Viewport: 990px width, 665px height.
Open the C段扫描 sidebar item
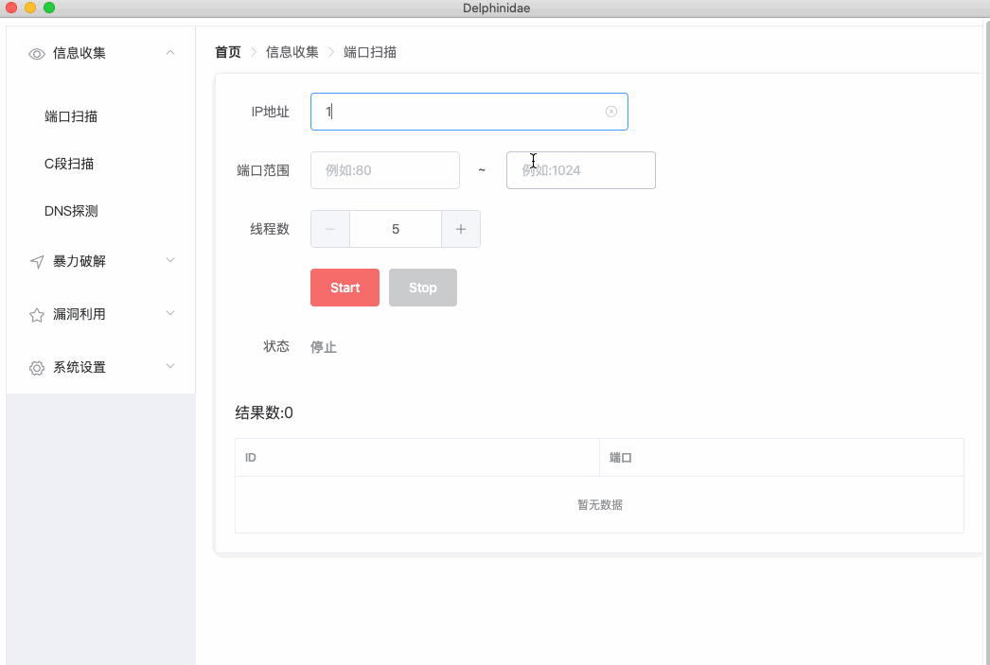[x=69, y=164]
